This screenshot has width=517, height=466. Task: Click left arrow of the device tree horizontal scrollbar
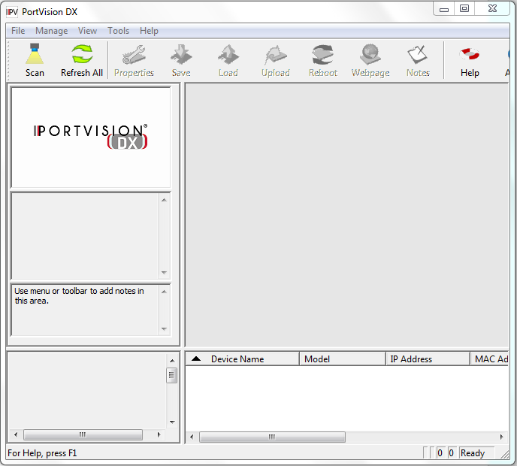[16, 434]
